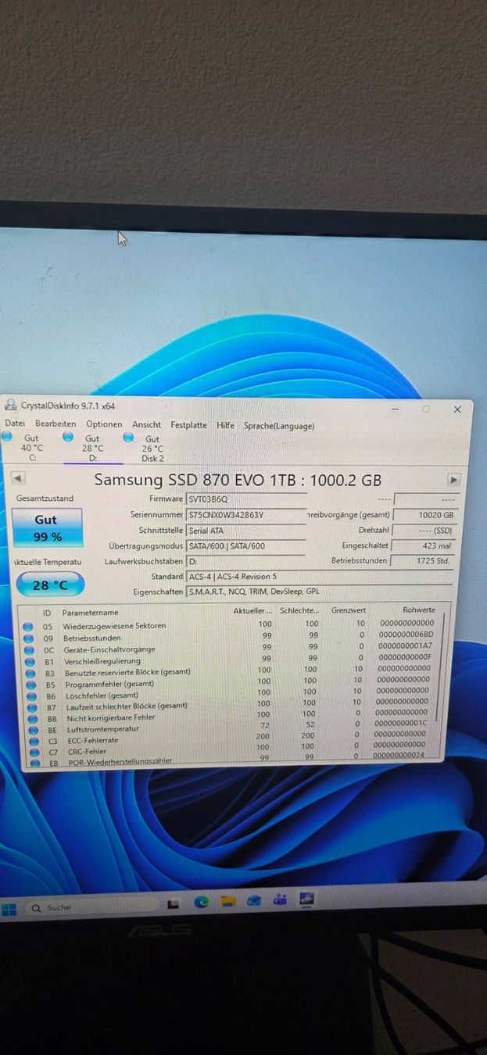Click raw value 0000000001A7
The height and width of the screenshot is (1055, 487).
click(x=406, y=646)
